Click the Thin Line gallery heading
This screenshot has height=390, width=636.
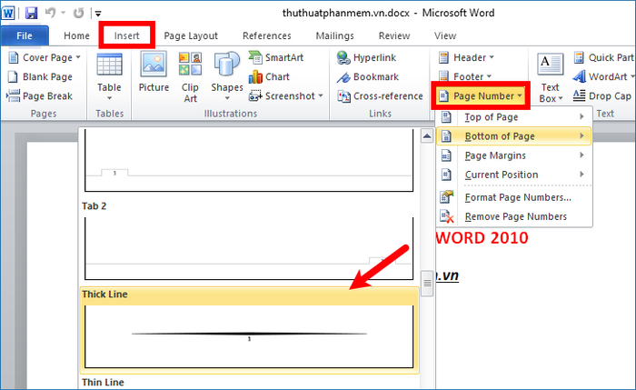103,383
